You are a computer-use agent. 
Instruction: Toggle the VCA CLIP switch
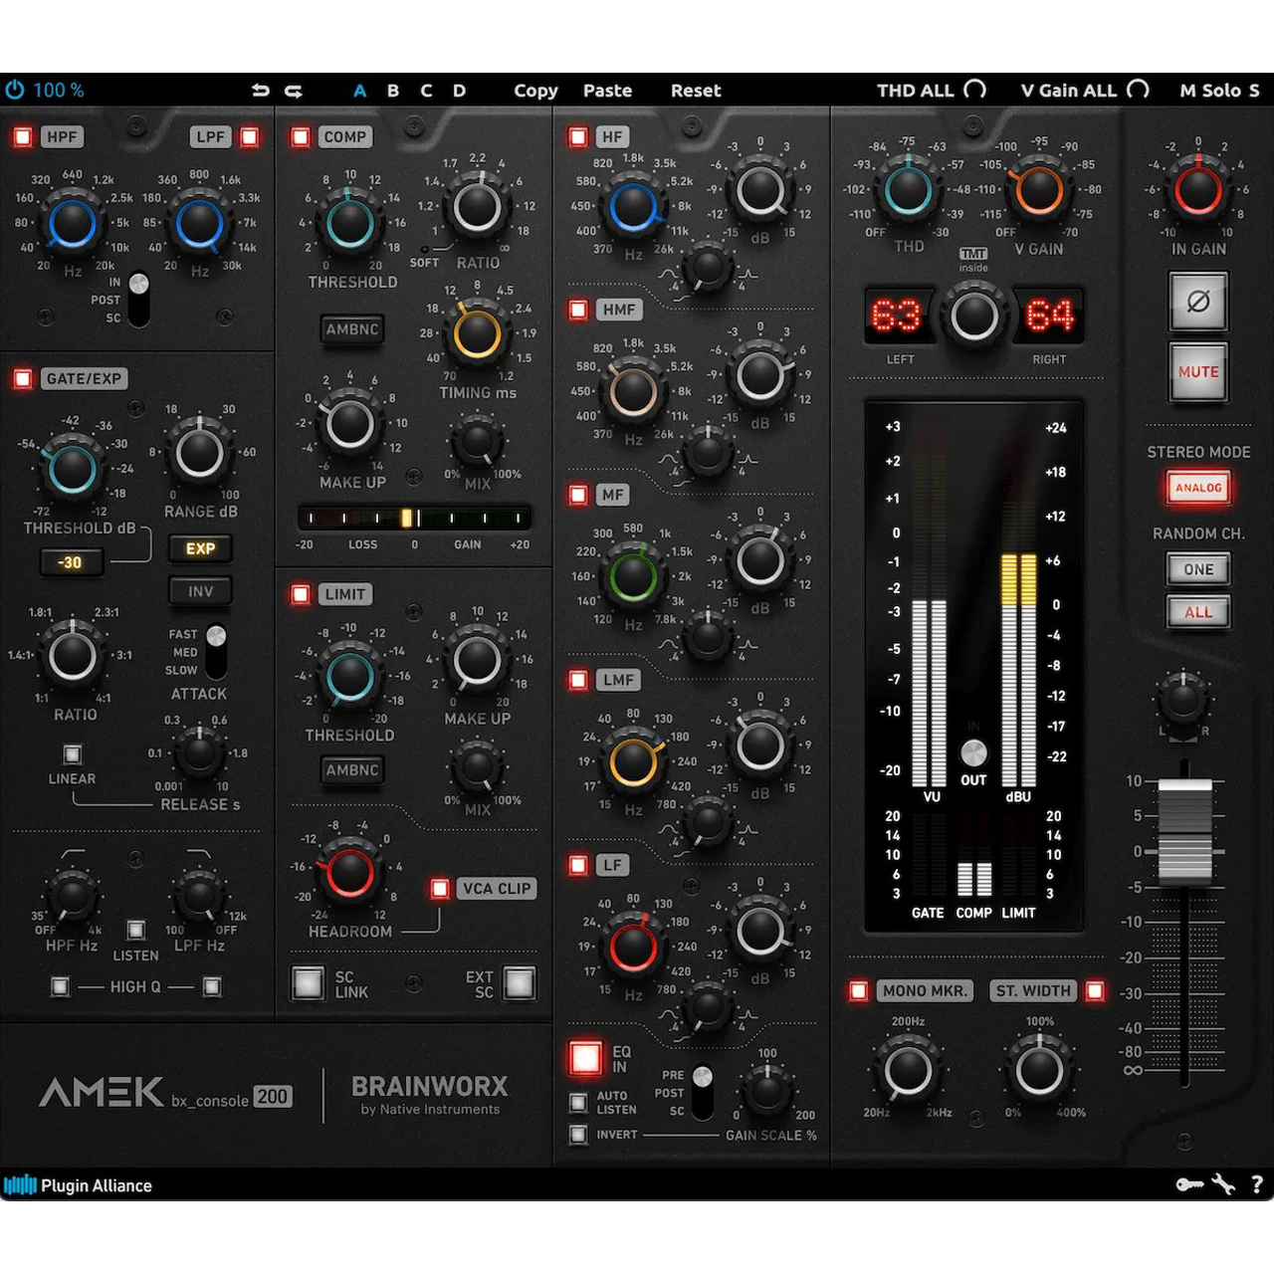point(439,889)
